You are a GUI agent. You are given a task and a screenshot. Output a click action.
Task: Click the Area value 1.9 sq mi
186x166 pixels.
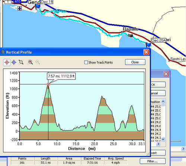69,163
